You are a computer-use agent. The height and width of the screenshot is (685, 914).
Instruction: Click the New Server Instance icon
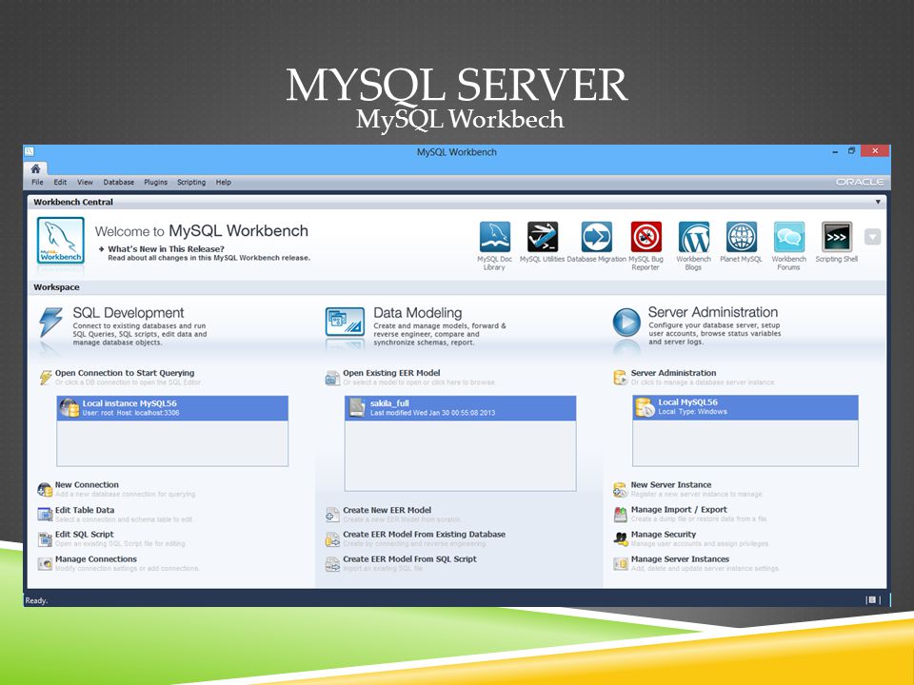point(620,490)
